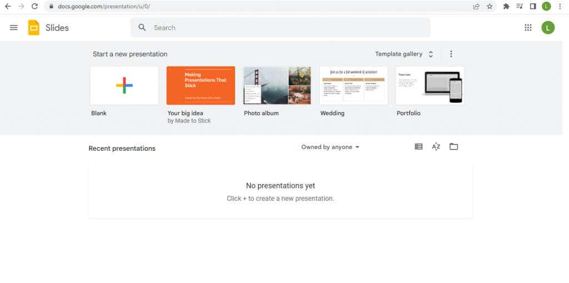Viewport: 569px width, 283px height.
Task: Open the main hamburger menu
Action: (x=14, y=28)
